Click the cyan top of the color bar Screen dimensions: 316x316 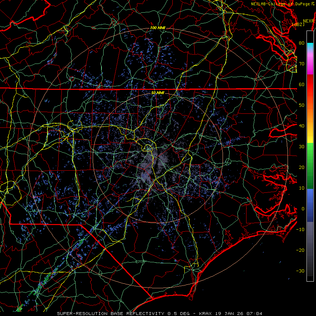coord(310,46)
